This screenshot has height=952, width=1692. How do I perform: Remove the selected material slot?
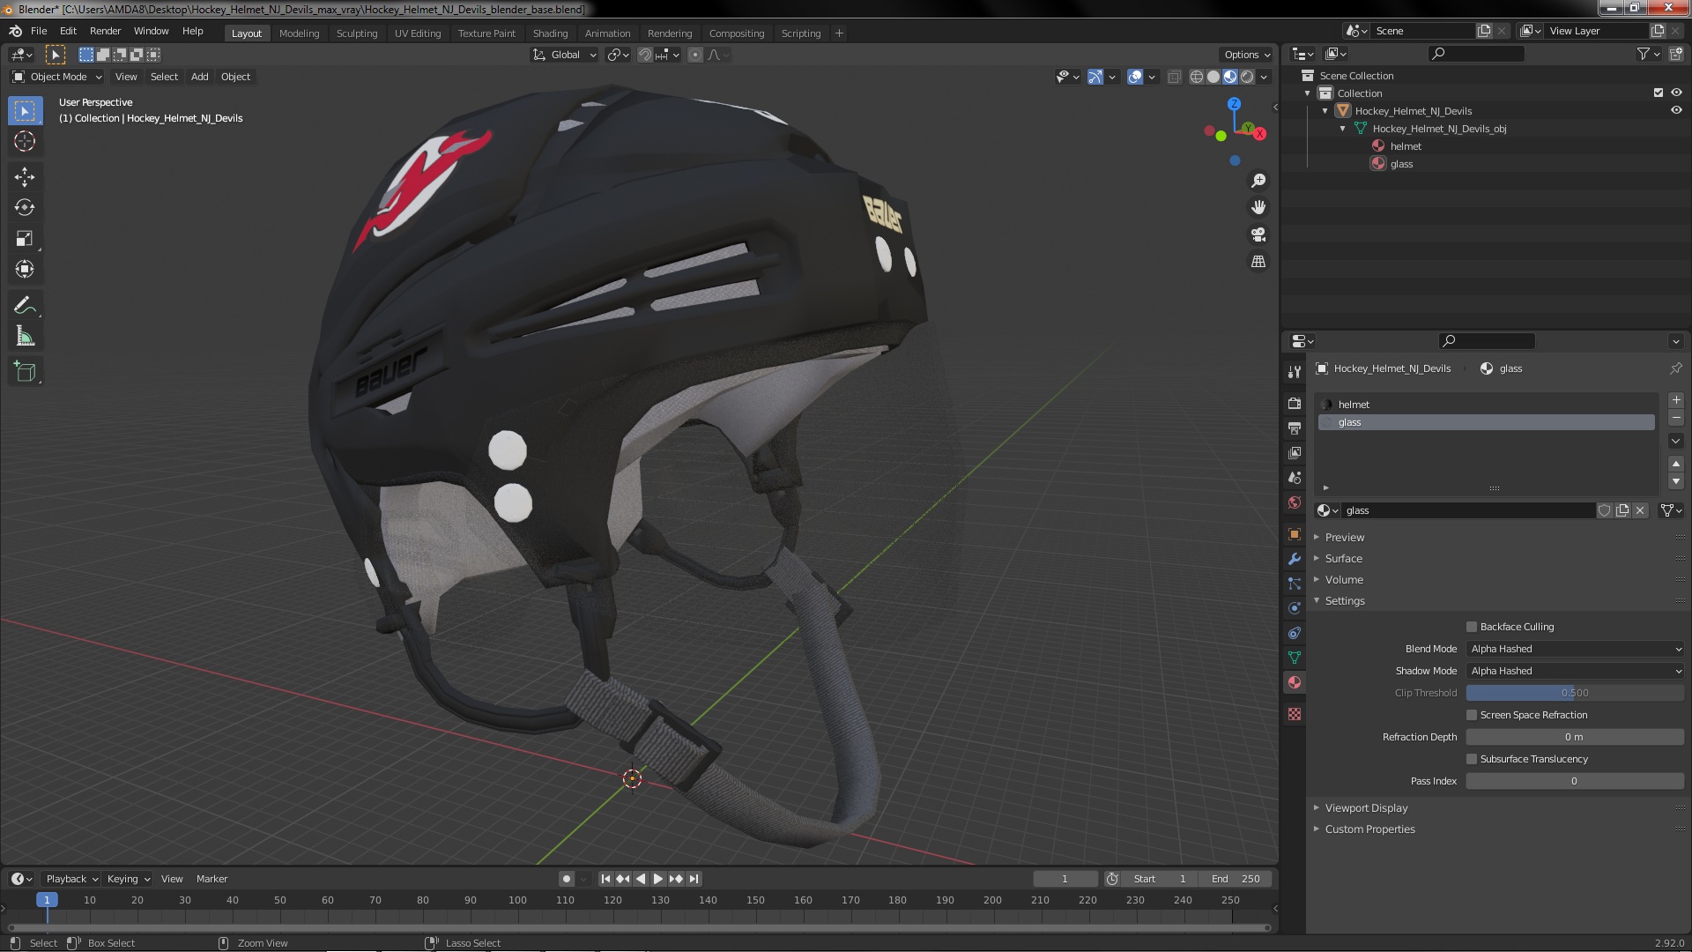tap(1676, 418)
